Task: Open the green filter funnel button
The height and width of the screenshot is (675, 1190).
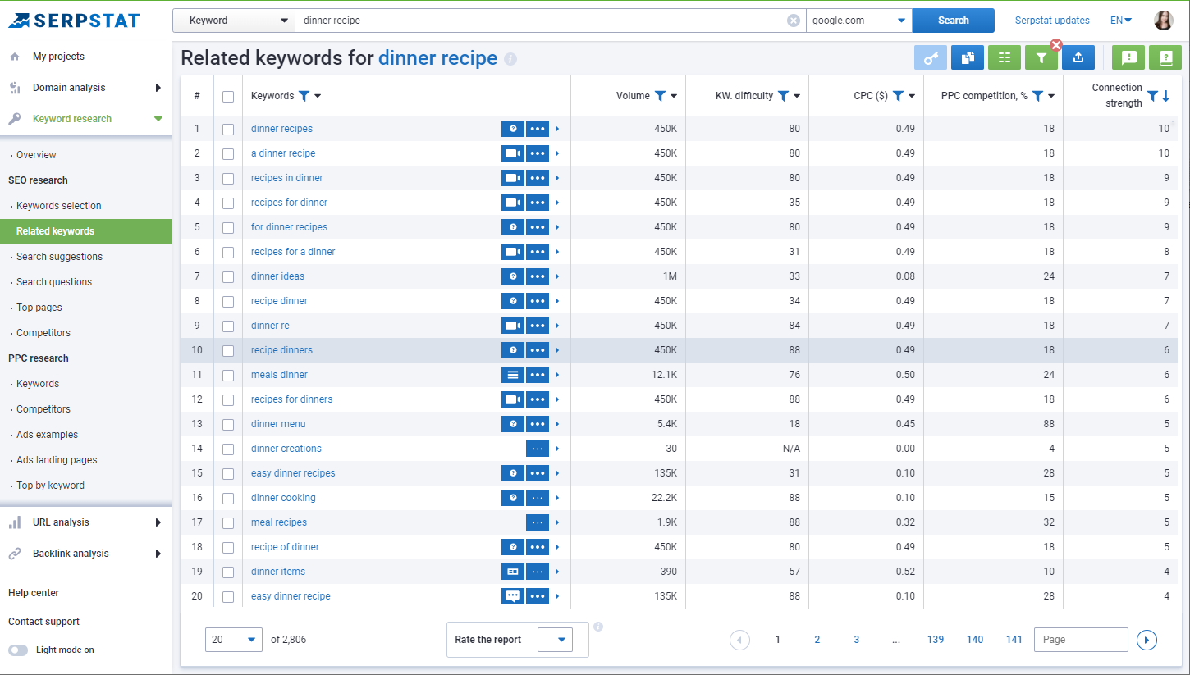Action: [x=1041, y=57]
